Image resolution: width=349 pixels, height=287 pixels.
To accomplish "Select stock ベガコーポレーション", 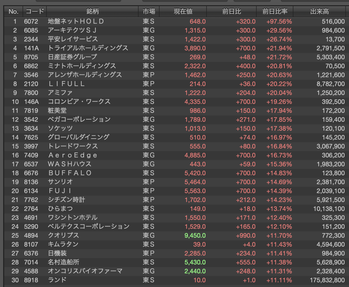I will click(x=79, y=120).
